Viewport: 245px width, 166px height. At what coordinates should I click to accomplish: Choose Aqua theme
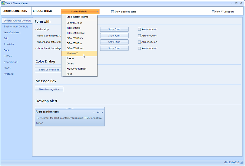coord(79,74)
